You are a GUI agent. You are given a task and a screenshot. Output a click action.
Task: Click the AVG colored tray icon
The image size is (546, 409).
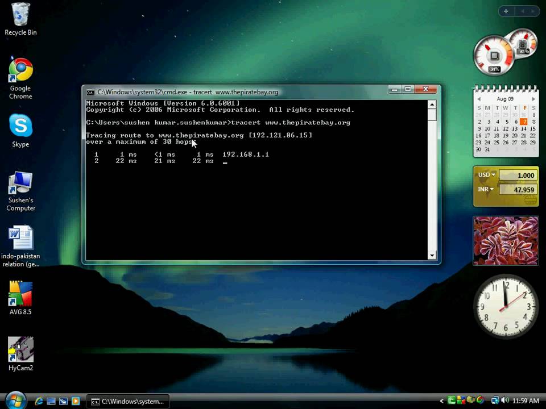click(461, 400)
